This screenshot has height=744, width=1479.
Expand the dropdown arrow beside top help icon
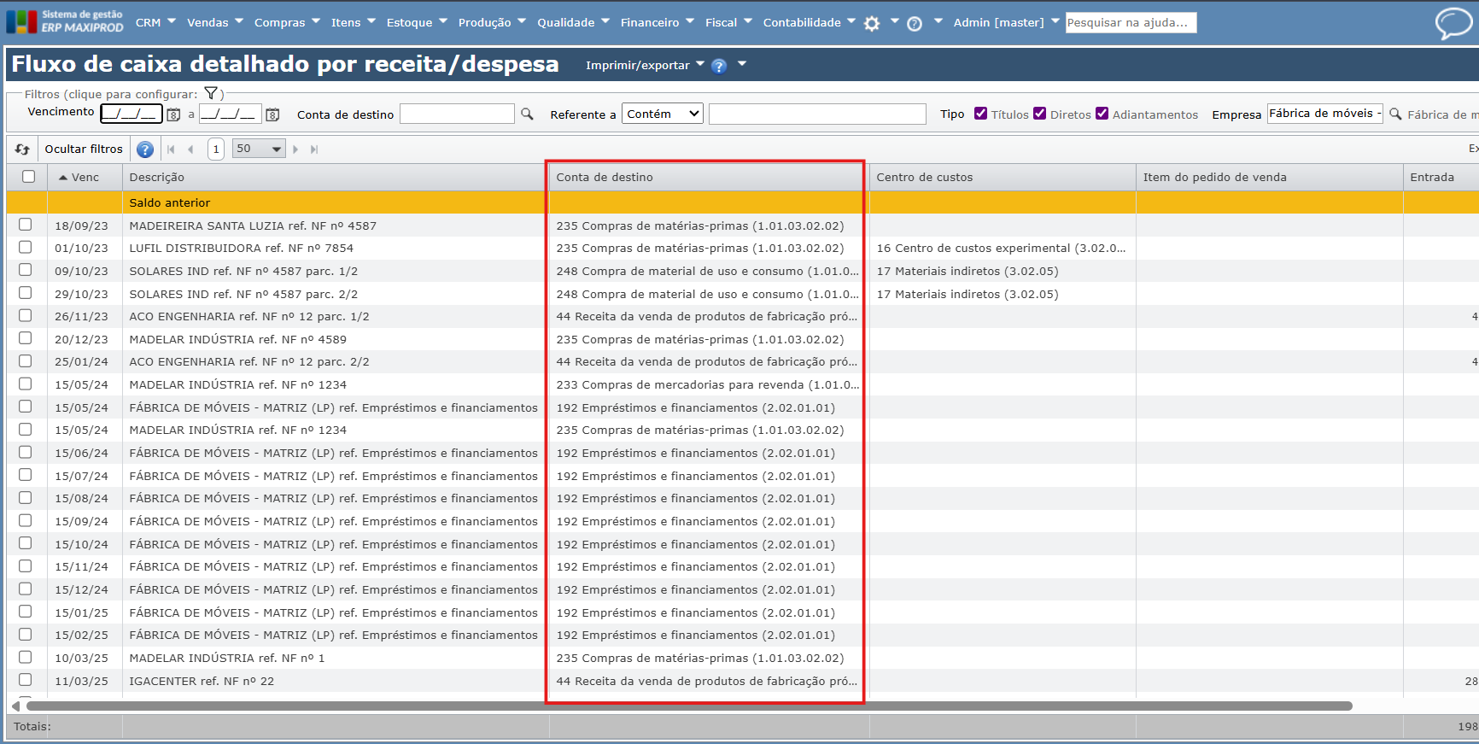tap(938, 21)
